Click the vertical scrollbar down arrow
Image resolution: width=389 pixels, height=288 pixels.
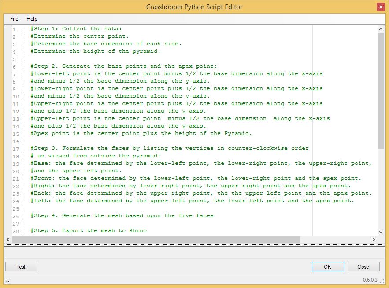[381, 232]
